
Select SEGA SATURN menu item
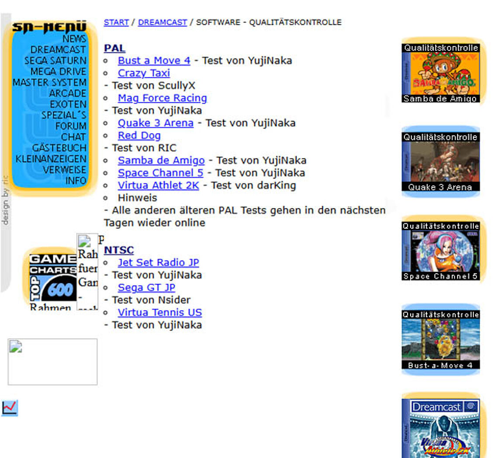point(55,61)
